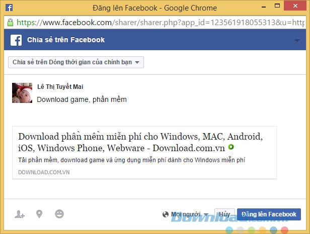The height and width of the screenshot is (234, 310).
Task: Click the post text 'Download game, phần mềm'
Action: [x=82, y=99]
